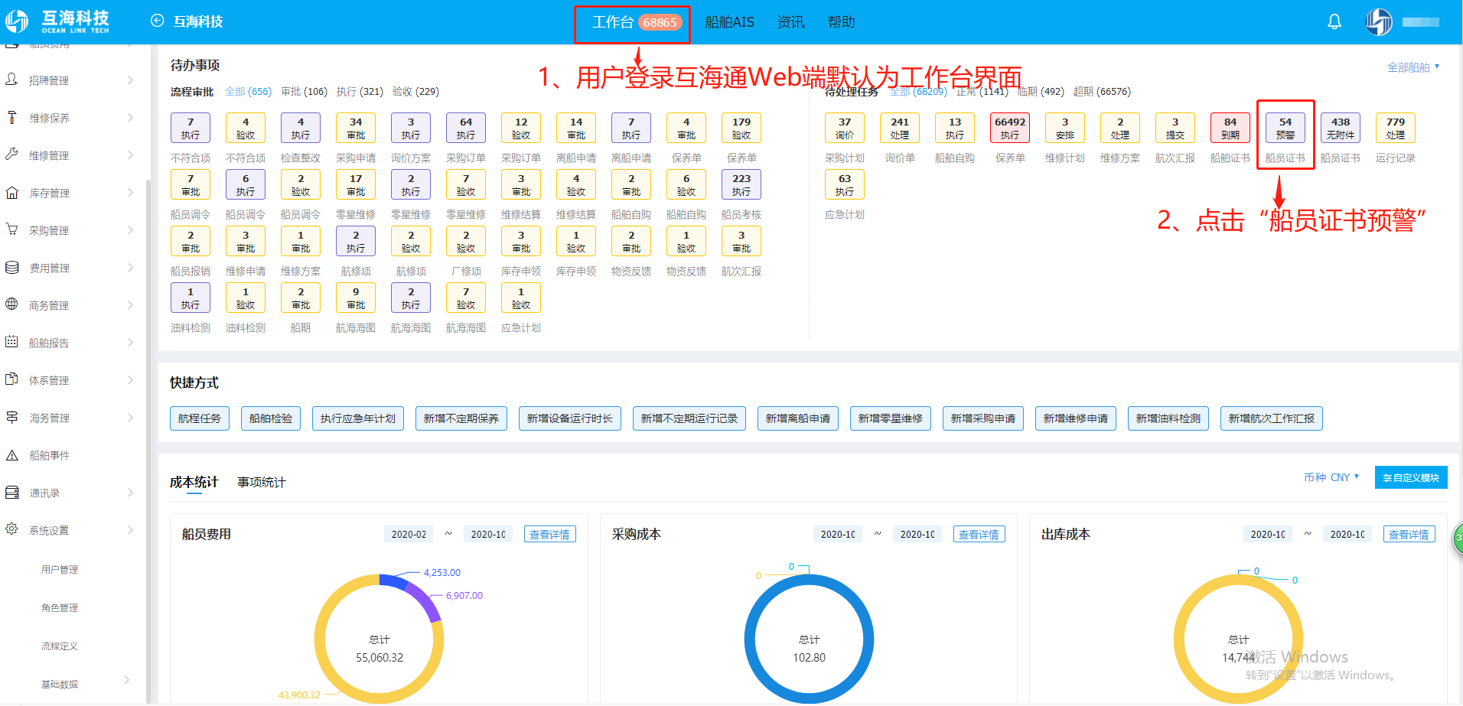The width and height of the screenshot is (1463, 706).
Task: Click the 新增采购申请 shortcut button
Action: [983, 418]
